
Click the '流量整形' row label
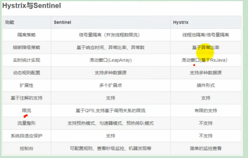pos(26,123)
